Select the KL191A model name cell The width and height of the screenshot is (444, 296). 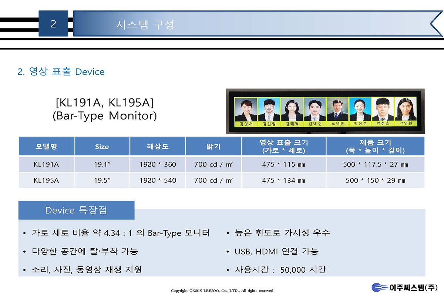46,164
